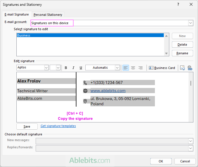The width and height of the screenshot is (198, 167).
Task: Click the www.ablebits.com link in signature
Action: (108, 91)
